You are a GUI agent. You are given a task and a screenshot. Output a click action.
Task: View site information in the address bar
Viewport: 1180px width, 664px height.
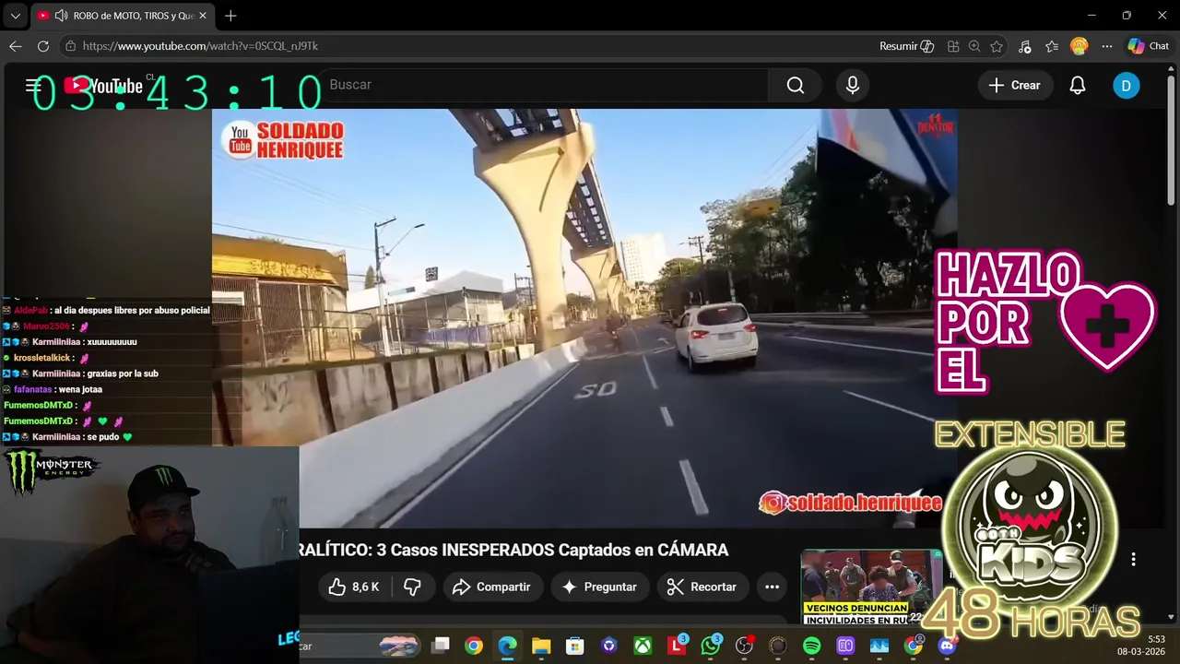70,46
